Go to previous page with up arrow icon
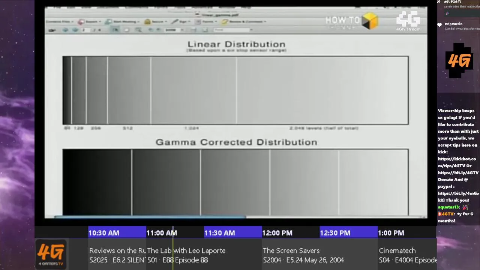 tap(65, 30)
